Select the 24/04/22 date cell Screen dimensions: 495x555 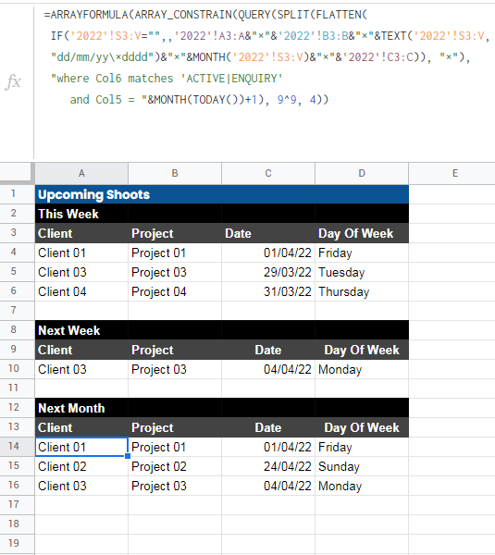pyautogui.click(x=268, y=466)
